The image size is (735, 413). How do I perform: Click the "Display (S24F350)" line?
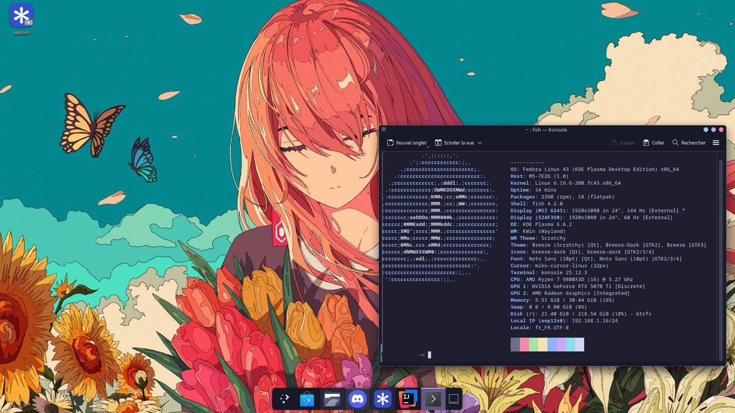click(591, 217)
